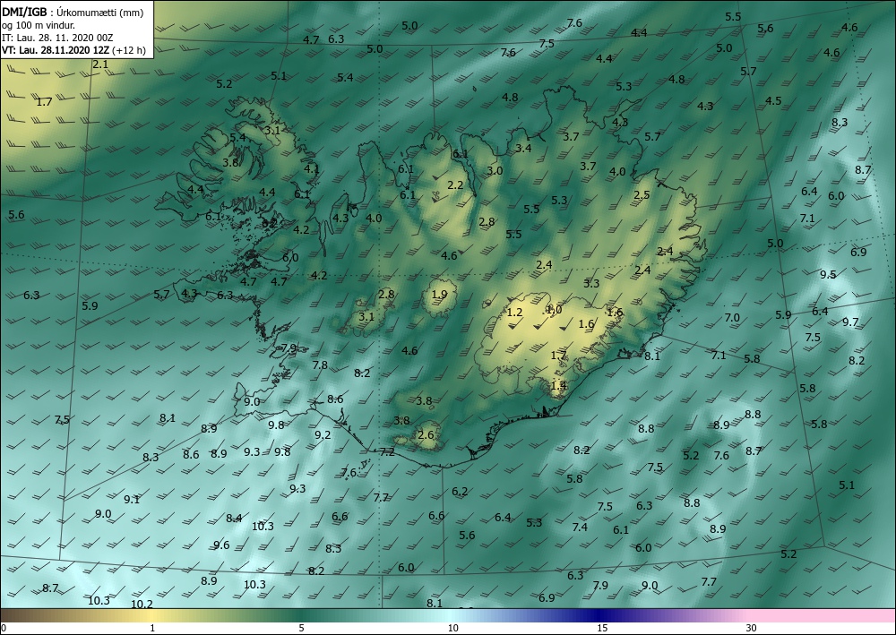
Task: Click the 2.1 value on the map
Action: [x=100, y=64]
